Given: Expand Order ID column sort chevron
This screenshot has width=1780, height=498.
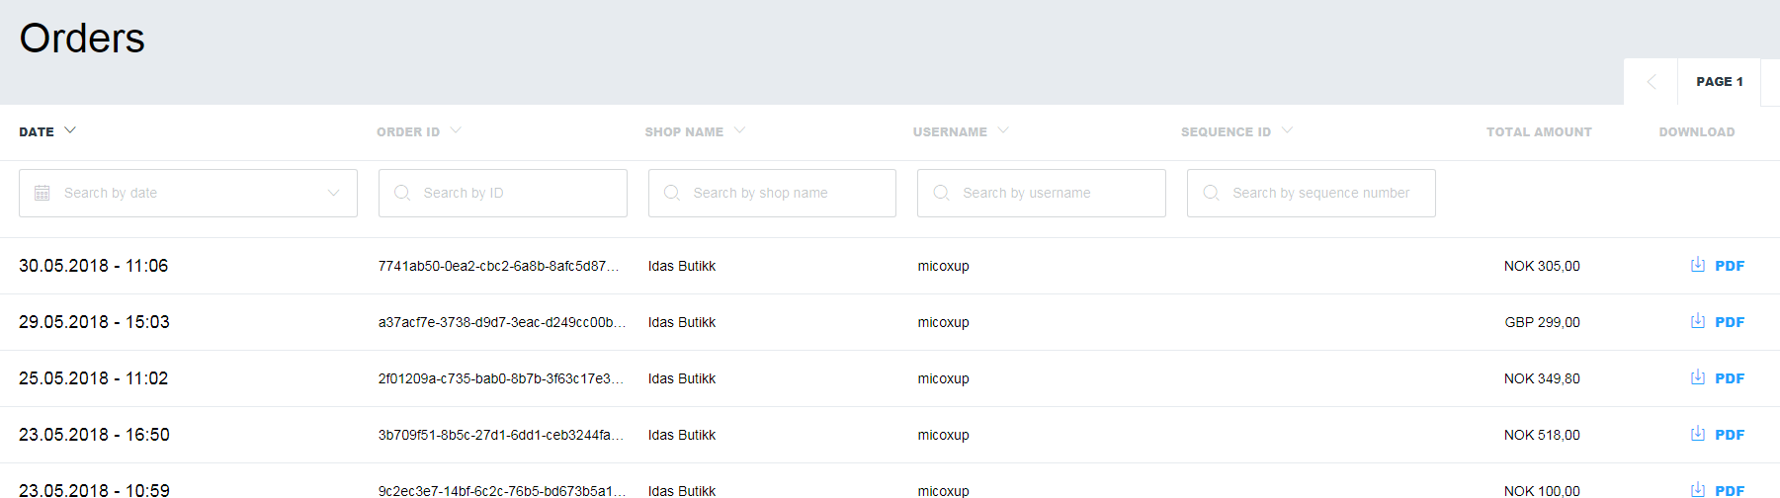Looking at the screenshot, I should pyautogui.click(x=456, y=130).
